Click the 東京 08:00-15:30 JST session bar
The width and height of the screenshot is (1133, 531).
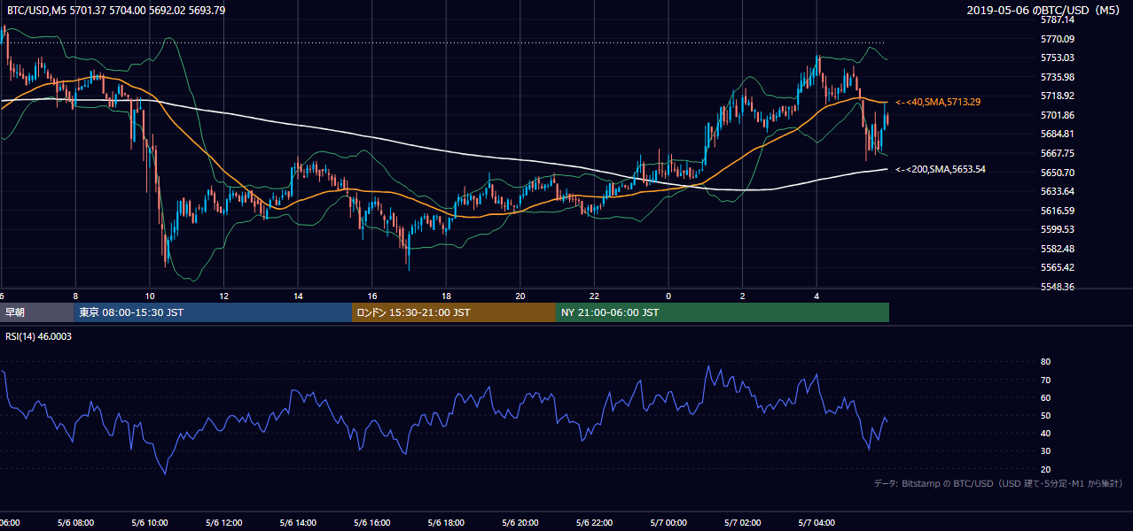point(213,312)
